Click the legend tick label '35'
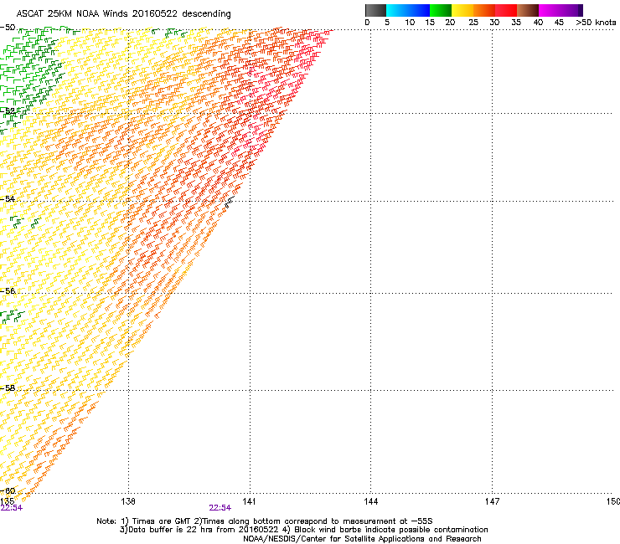This screenshot has height=544, width=620. click(x=516, y=23)
